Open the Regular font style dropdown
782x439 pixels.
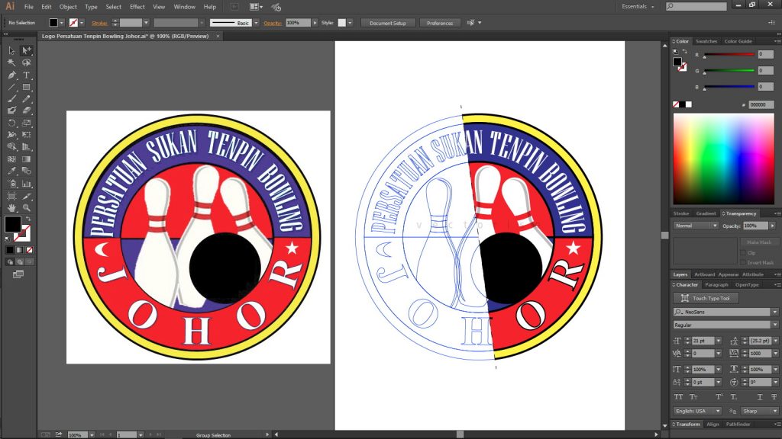(x=774, y=325)
